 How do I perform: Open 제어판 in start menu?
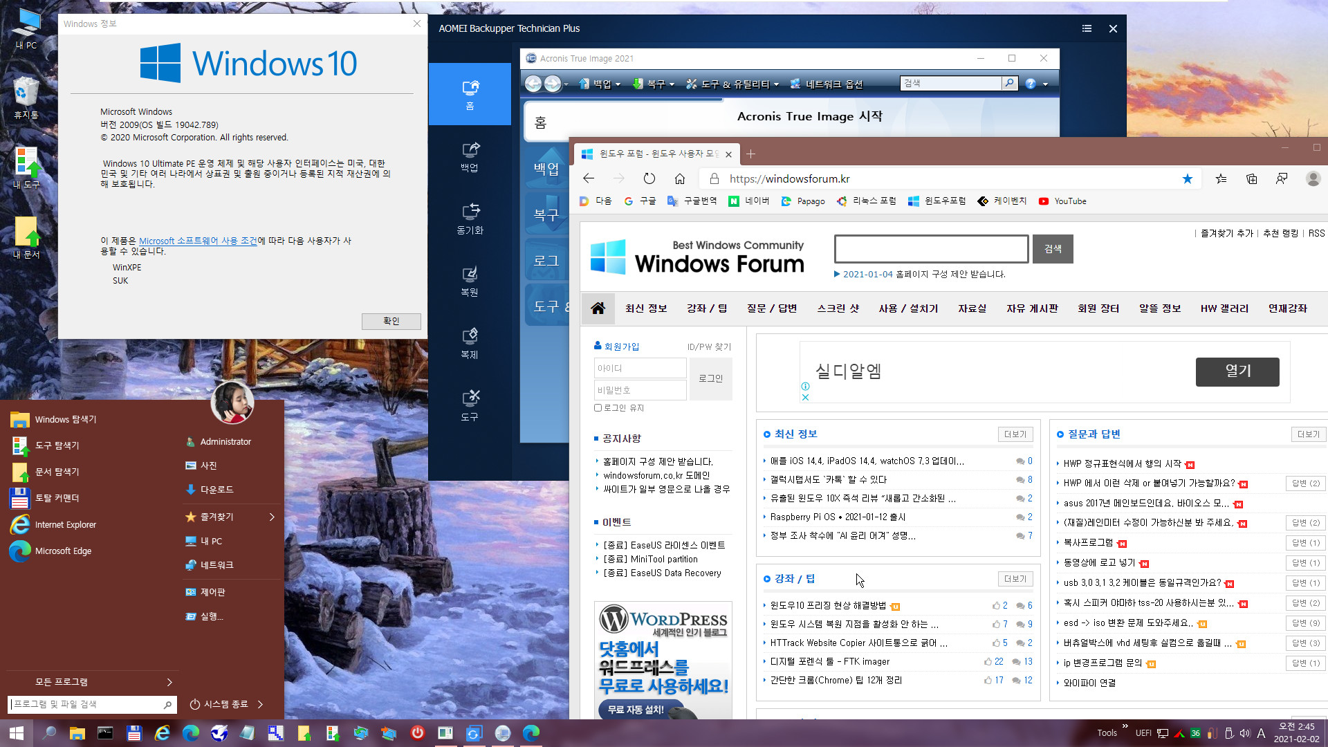(x=205, y=592)
